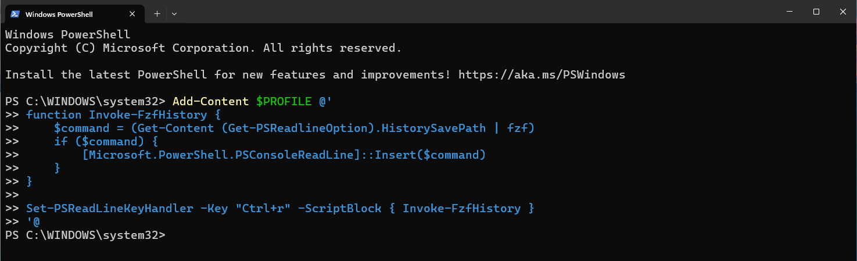Click the closing '@ here-string marker
The height and width of the screenshot is (261, 857).
(x=33, y=221)
